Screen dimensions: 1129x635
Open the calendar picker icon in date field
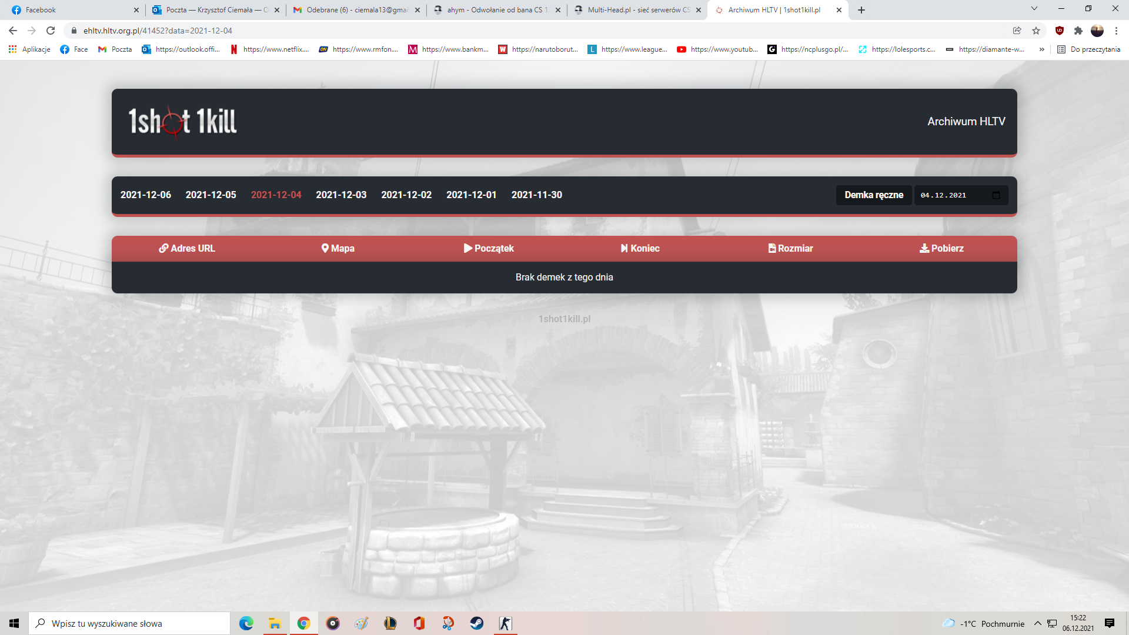tap(996, 195)
